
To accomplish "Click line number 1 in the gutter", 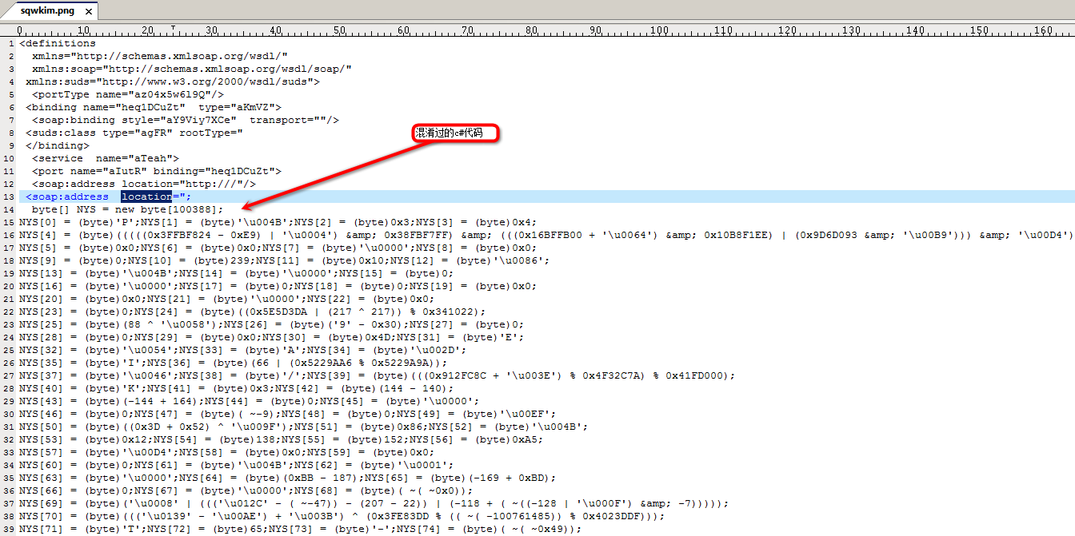I will point(11,43).
